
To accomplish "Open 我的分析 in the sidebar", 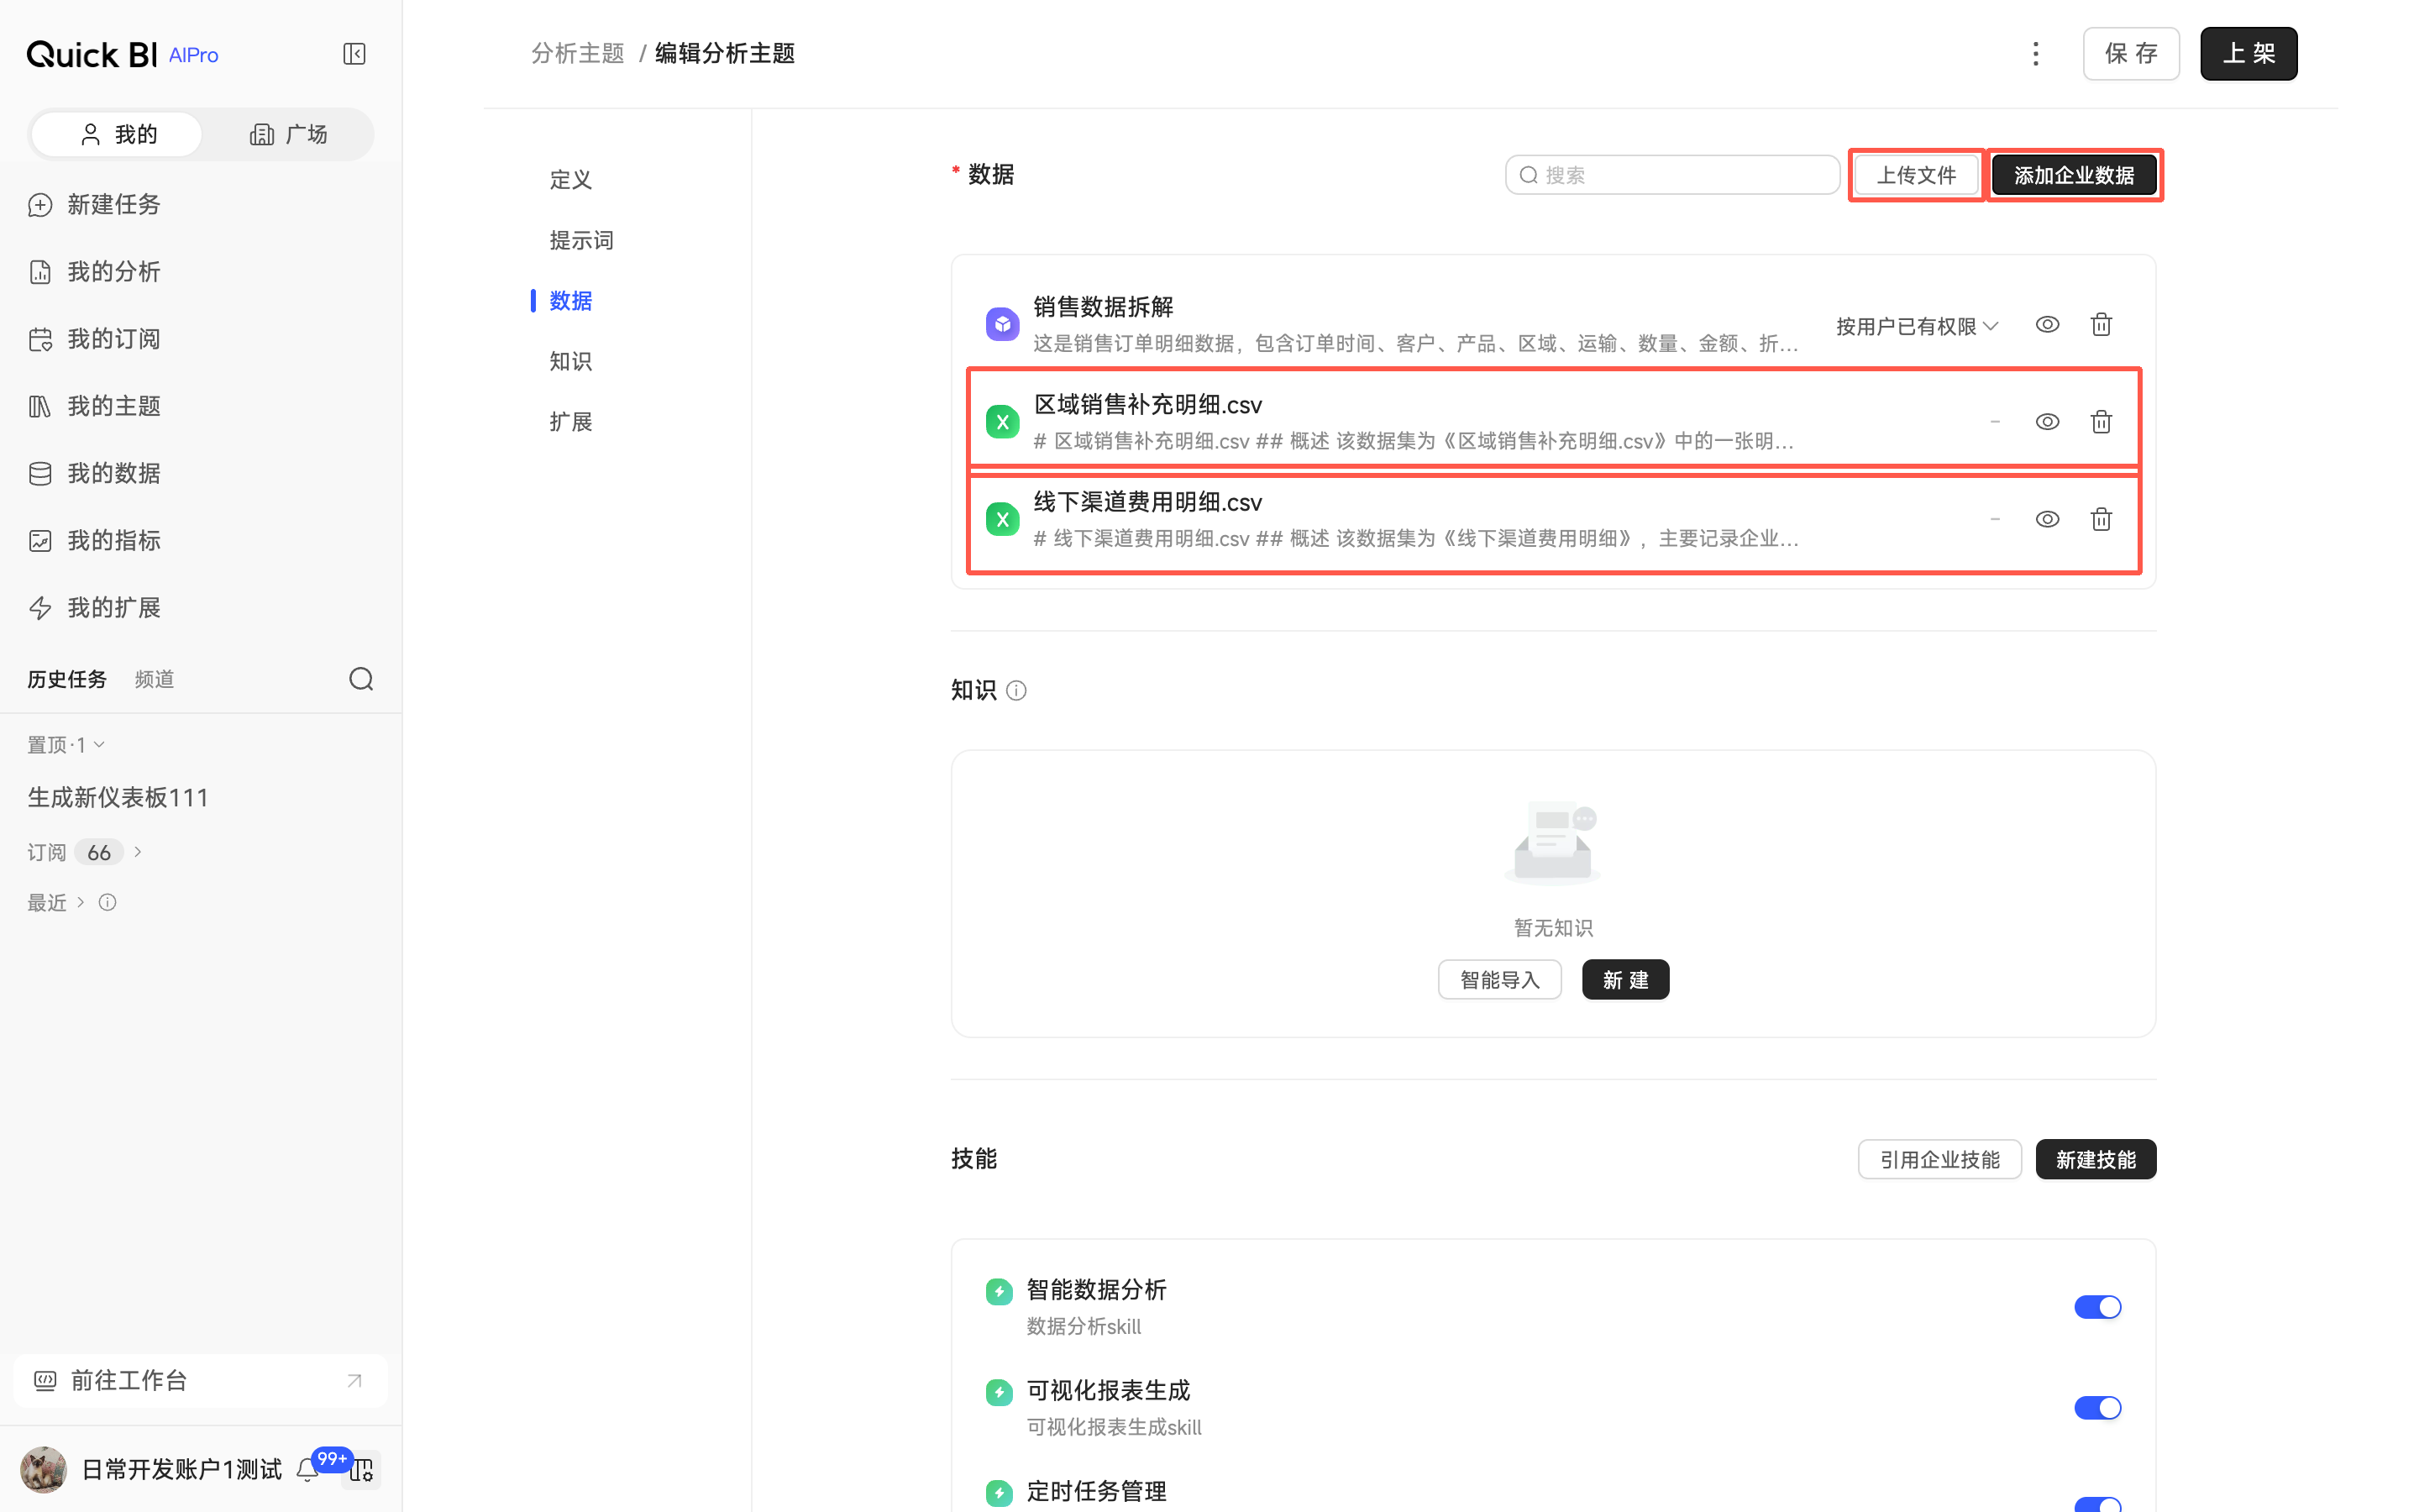I will (95, 272).
